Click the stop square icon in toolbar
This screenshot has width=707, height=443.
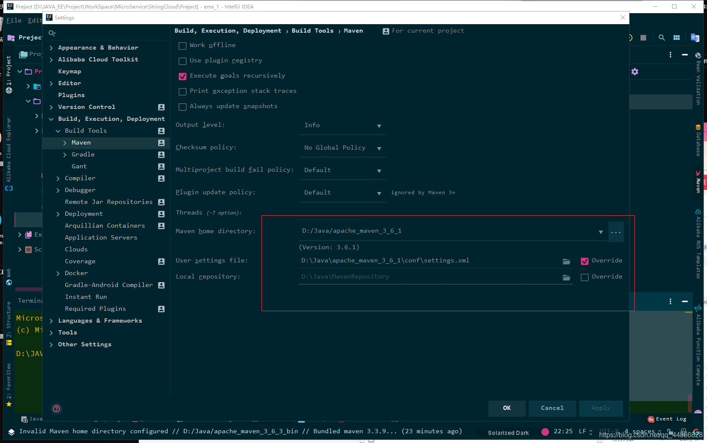pos(643,38)
